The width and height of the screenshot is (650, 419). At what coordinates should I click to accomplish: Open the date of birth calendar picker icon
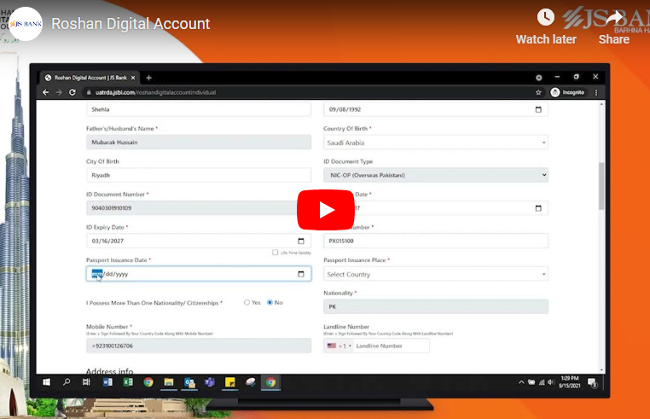tap(538, 109)
